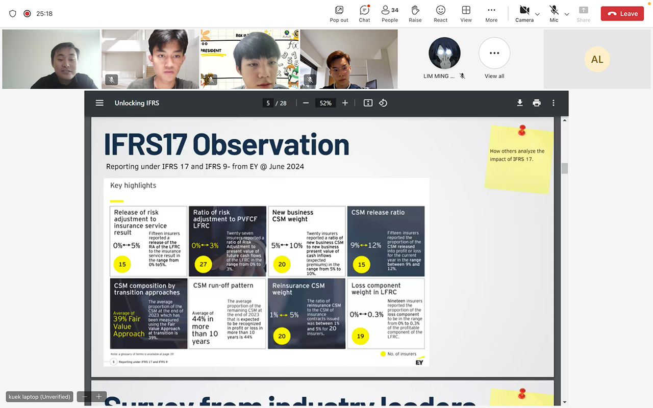Click the Key highlights label

point(133,186)
